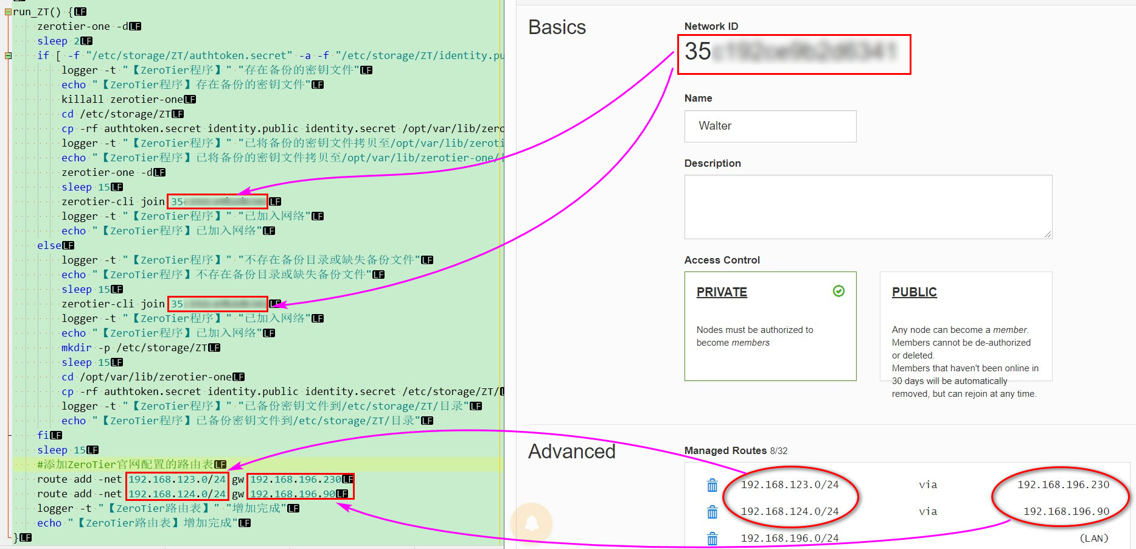The height and width of the screenshot is (549, 1136).
Task: Collapse the if block fold marker
Action: pos(8,55)
